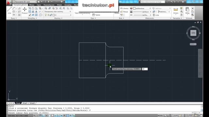Switch to Opisz ribbon tab
Viewport: 209px width, 117px height.
(x=39, y=5)
